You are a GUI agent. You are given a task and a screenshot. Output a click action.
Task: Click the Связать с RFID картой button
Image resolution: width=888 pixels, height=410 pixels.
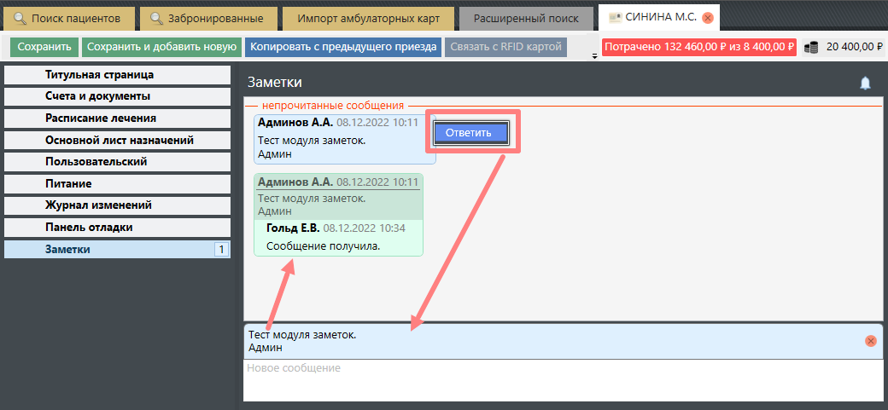pos(505,47)
